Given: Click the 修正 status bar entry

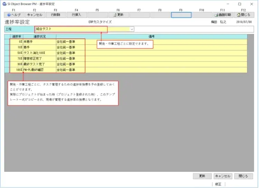Looking at the screenshot, I should point(218,184).
